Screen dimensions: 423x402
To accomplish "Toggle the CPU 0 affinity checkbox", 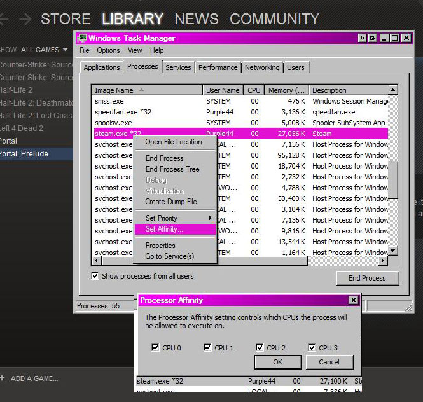I will pyautogui.click(x=155, y=347).
